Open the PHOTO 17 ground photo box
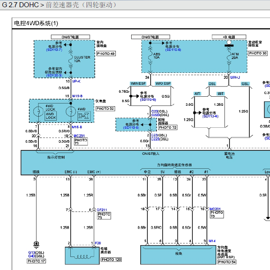The height and width of the screenshot is (270, 270). [37, 261]
